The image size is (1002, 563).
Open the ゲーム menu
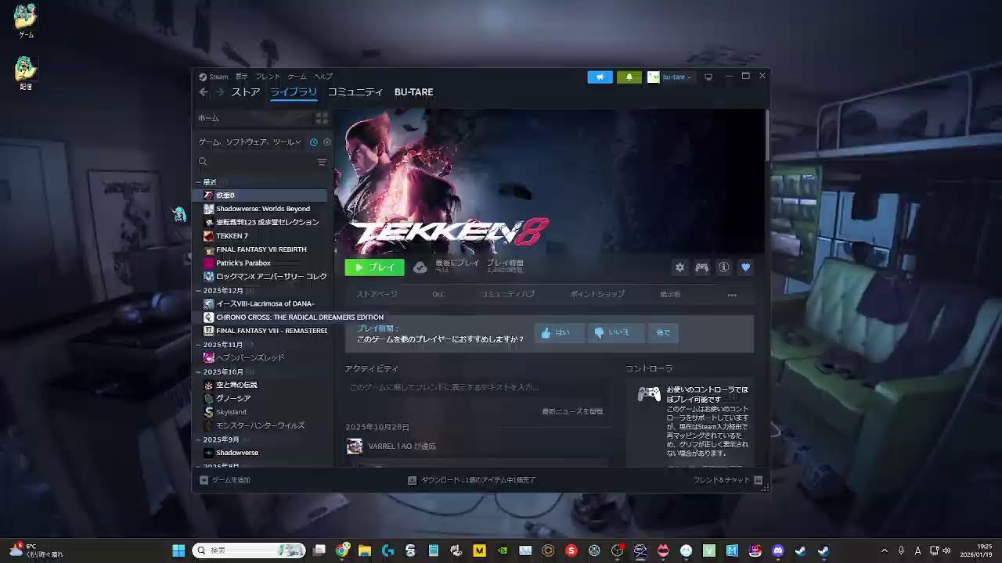tap(297, 77)
